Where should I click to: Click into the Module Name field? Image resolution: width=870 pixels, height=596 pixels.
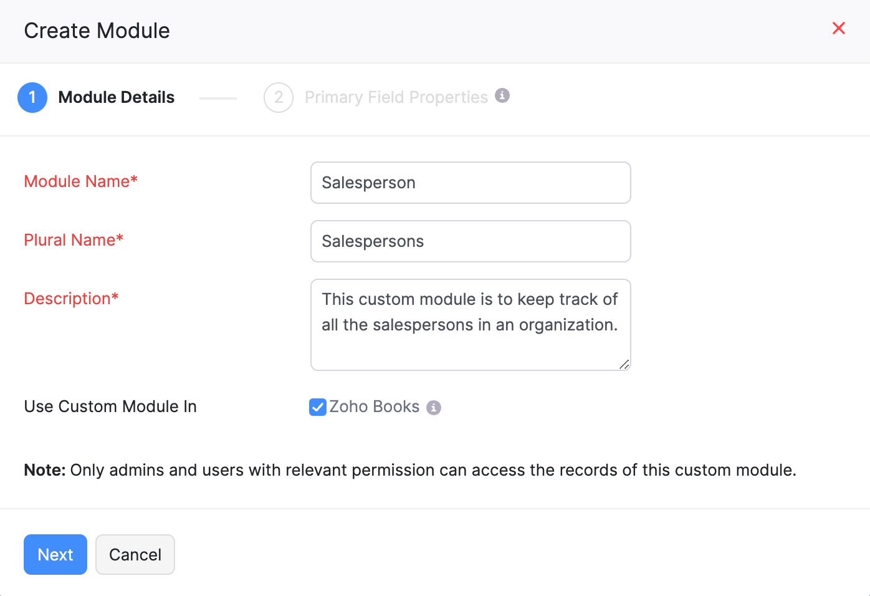tap(471, 183)
